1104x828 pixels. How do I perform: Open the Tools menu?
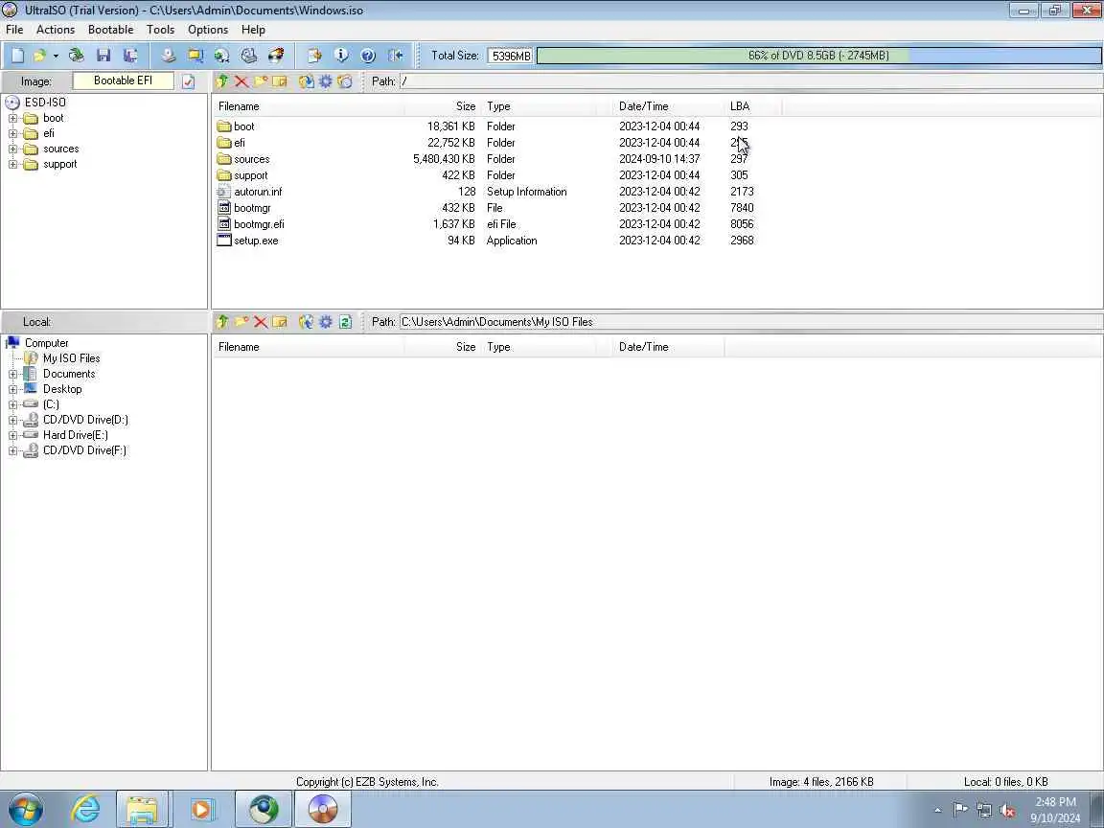click(161, 30)
